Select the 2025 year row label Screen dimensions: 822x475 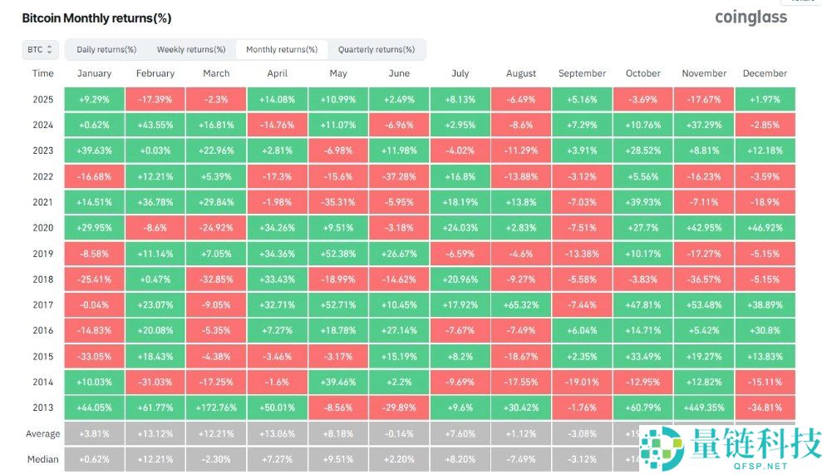43,100
